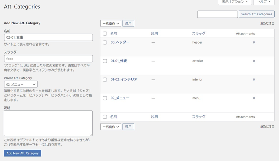Toggle the select-all checkbox in table header
Viewport: 279px width, 161px height.
(x=105, y=34)
